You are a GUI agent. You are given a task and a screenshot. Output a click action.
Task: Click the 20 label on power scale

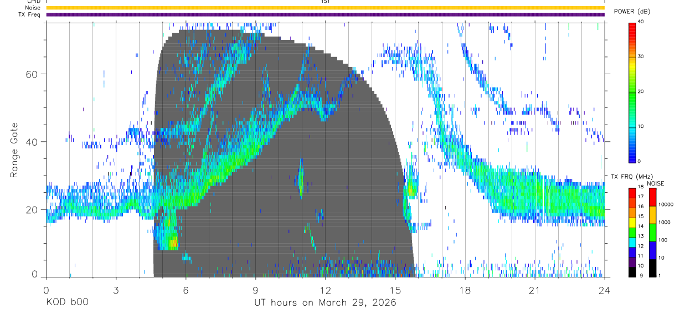[x=641, y=91]
